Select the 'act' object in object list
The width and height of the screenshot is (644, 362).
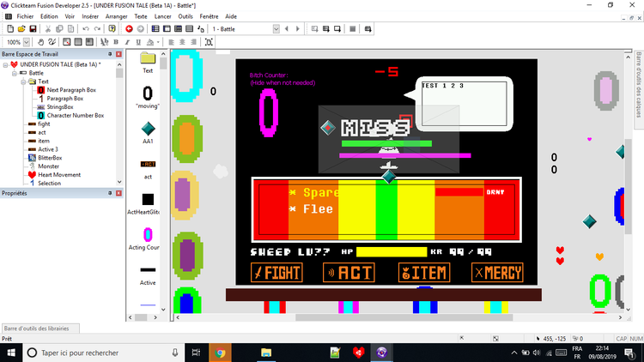(x=148, y=170)
